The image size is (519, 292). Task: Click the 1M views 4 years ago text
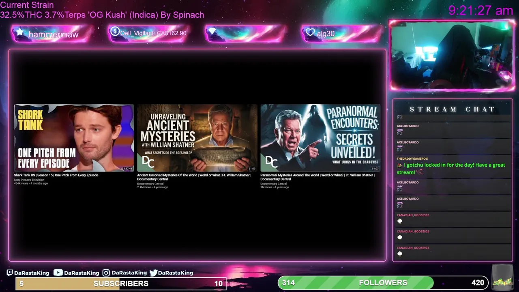275,187
